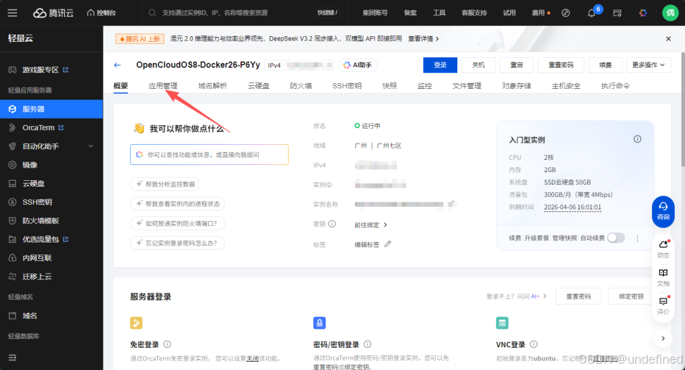685x370 pixels.
Task: Open 备案 in the top bar
Action: (x=410, y=13)
